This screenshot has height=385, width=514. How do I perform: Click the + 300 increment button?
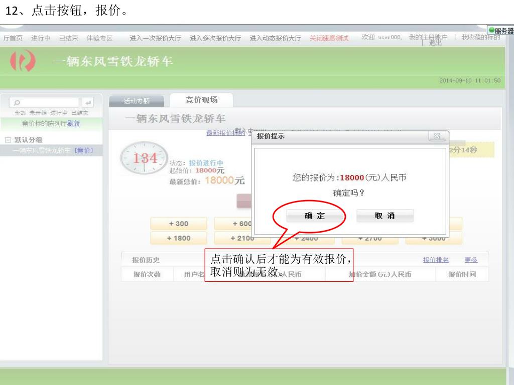179,224
